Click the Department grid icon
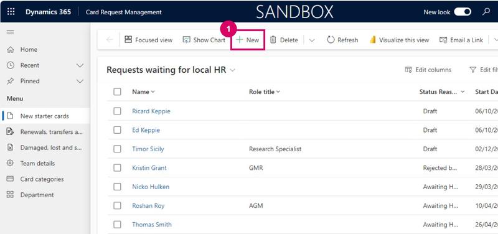The image size is (498, 234). click(x=10, y=195)
